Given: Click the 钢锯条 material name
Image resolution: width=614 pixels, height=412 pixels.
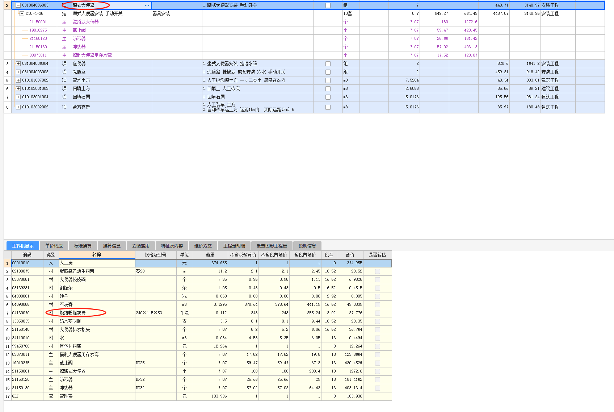Looking at the screenshot, I should click(66, 288).
